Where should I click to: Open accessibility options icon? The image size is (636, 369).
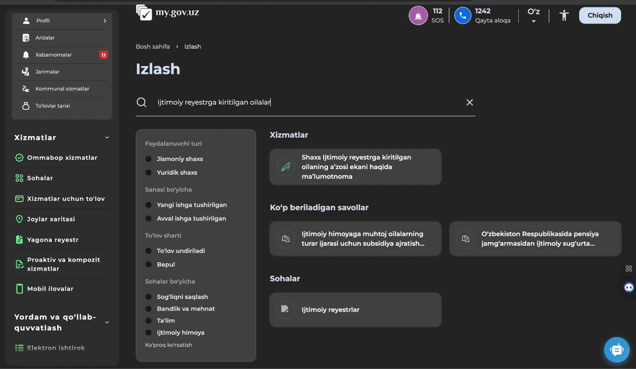[564, 15]
